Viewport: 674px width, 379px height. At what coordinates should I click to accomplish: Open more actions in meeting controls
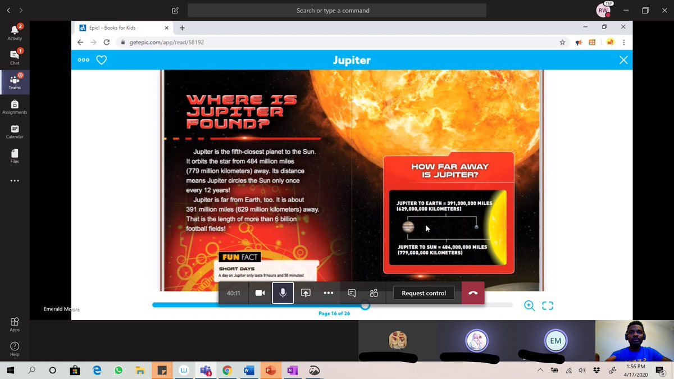(329, 293)
